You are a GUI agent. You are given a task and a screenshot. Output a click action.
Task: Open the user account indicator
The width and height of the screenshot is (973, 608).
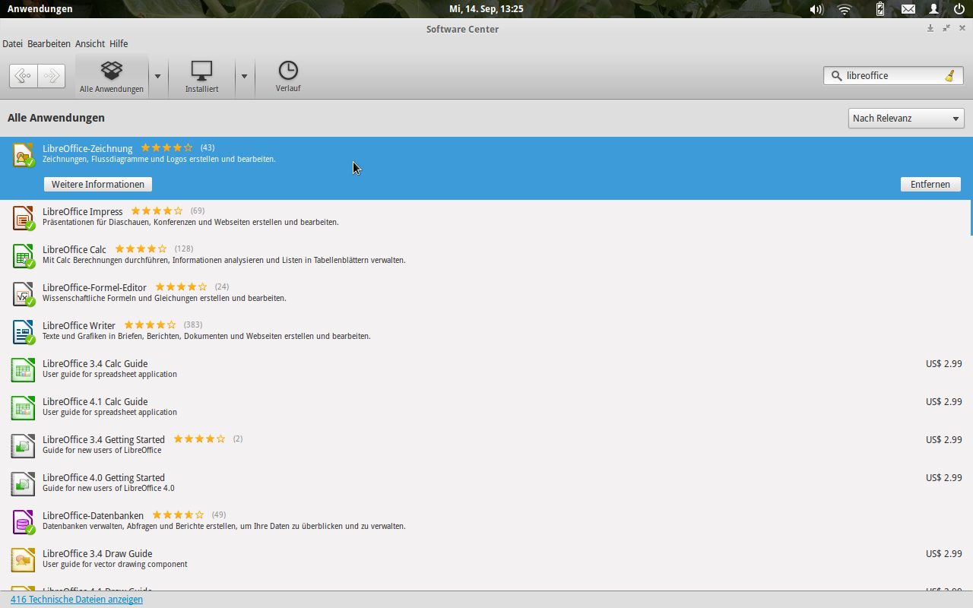pyautogui.click(x=934, y=9)
